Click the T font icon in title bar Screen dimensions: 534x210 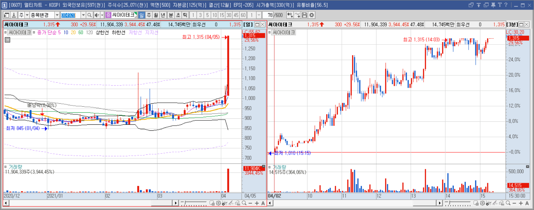tap(499, 5)
